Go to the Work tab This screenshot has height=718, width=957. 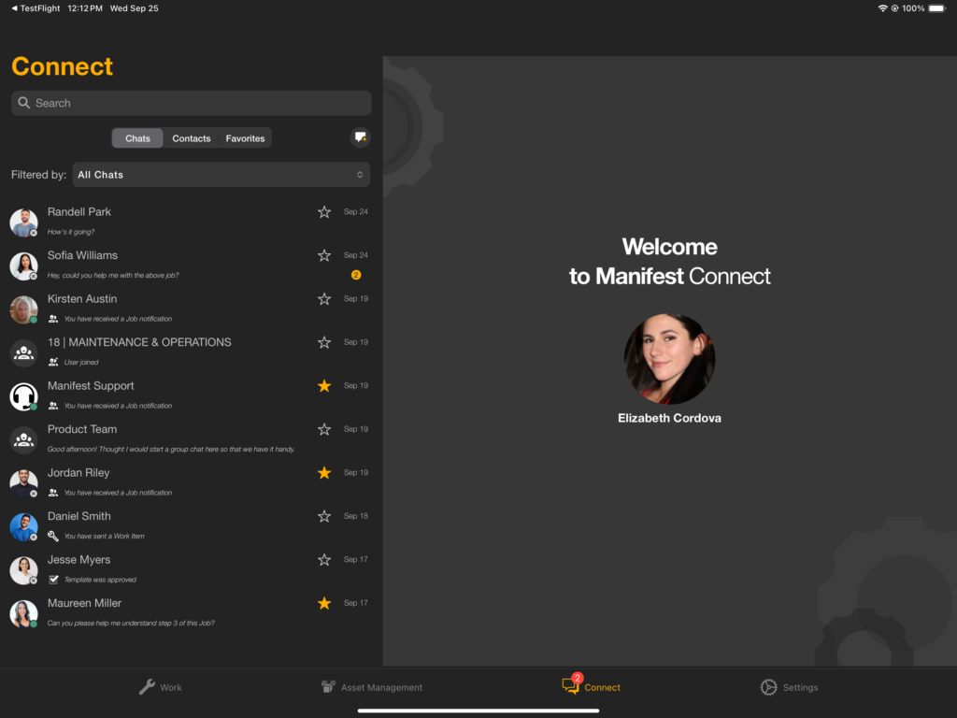click(x=160, y=687)
